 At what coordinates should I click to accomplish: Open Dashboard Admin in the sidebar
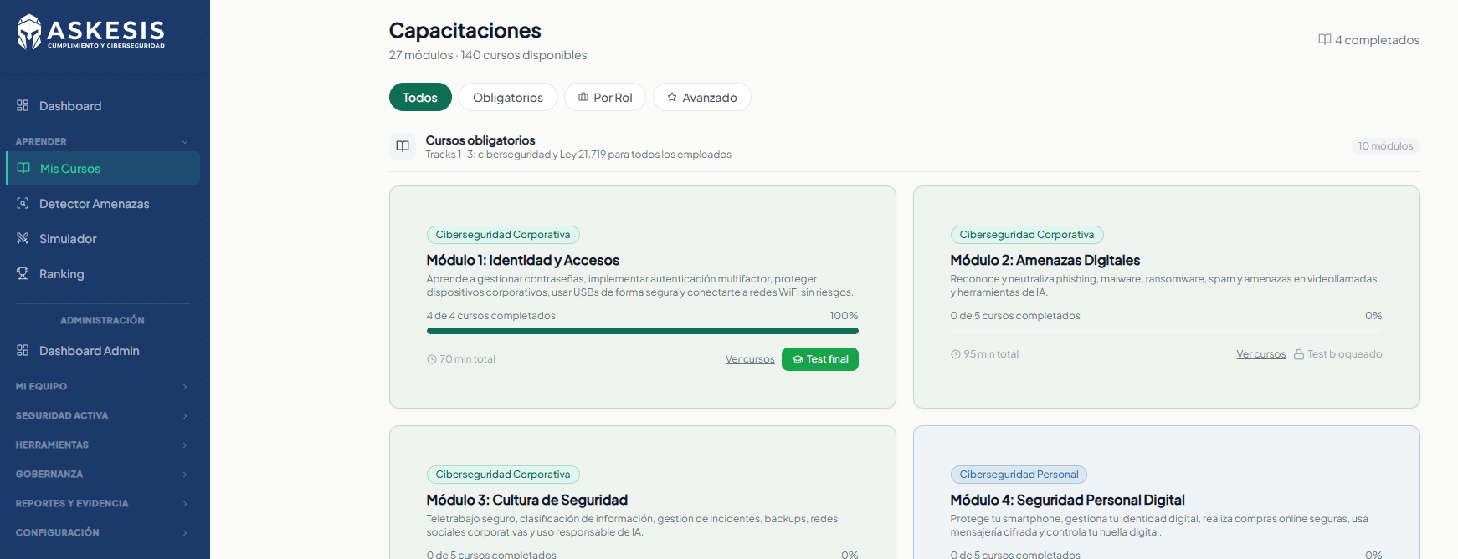102,350
